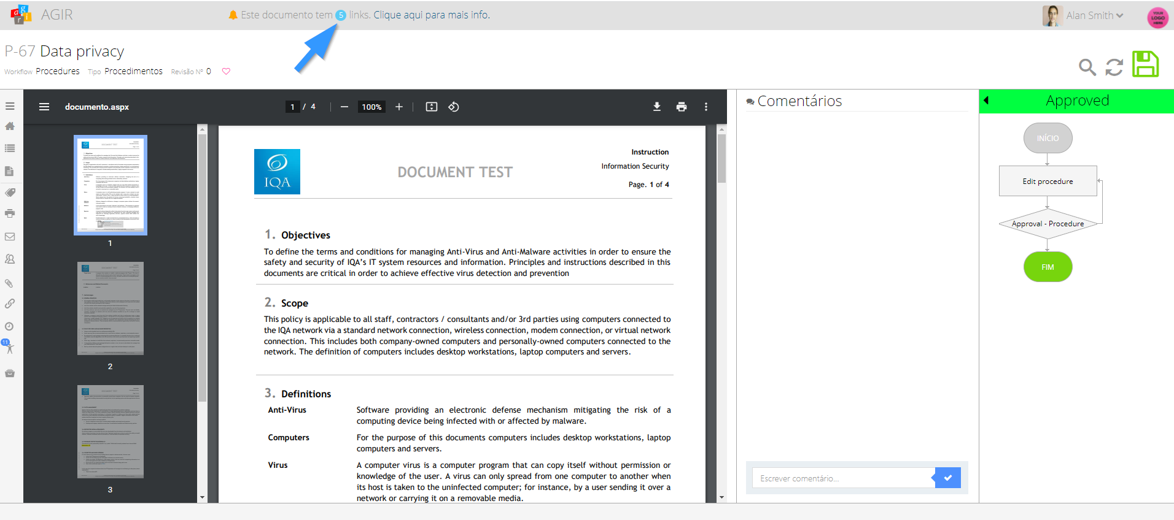Click the AGIR logo
The height and width of the screenshot is (520, 1174).
click(x=21, y=15)
